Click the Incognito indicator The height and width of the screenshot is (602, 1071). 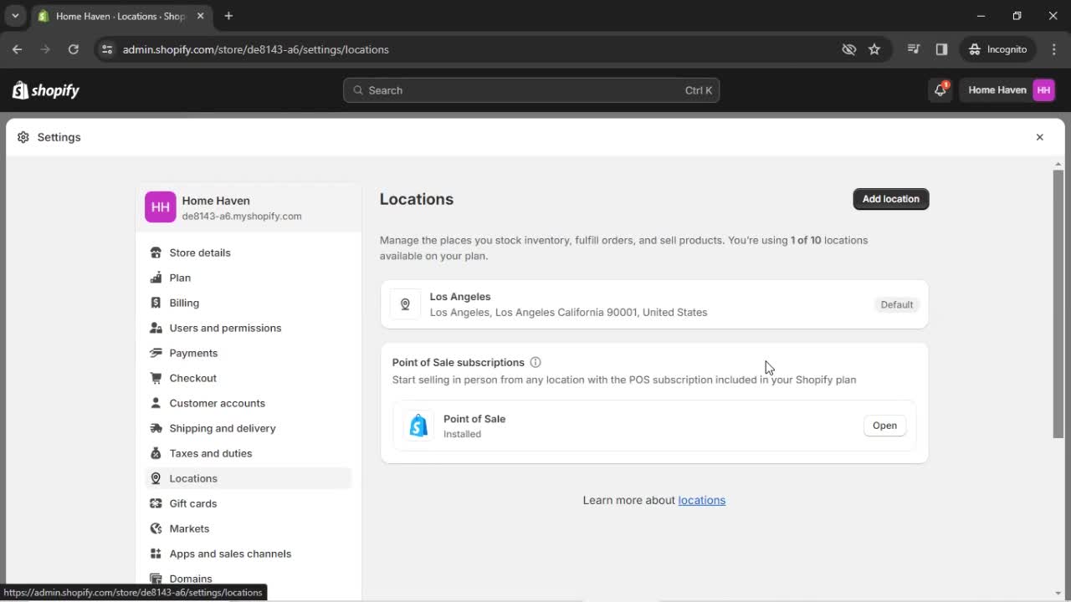(997, 49)
